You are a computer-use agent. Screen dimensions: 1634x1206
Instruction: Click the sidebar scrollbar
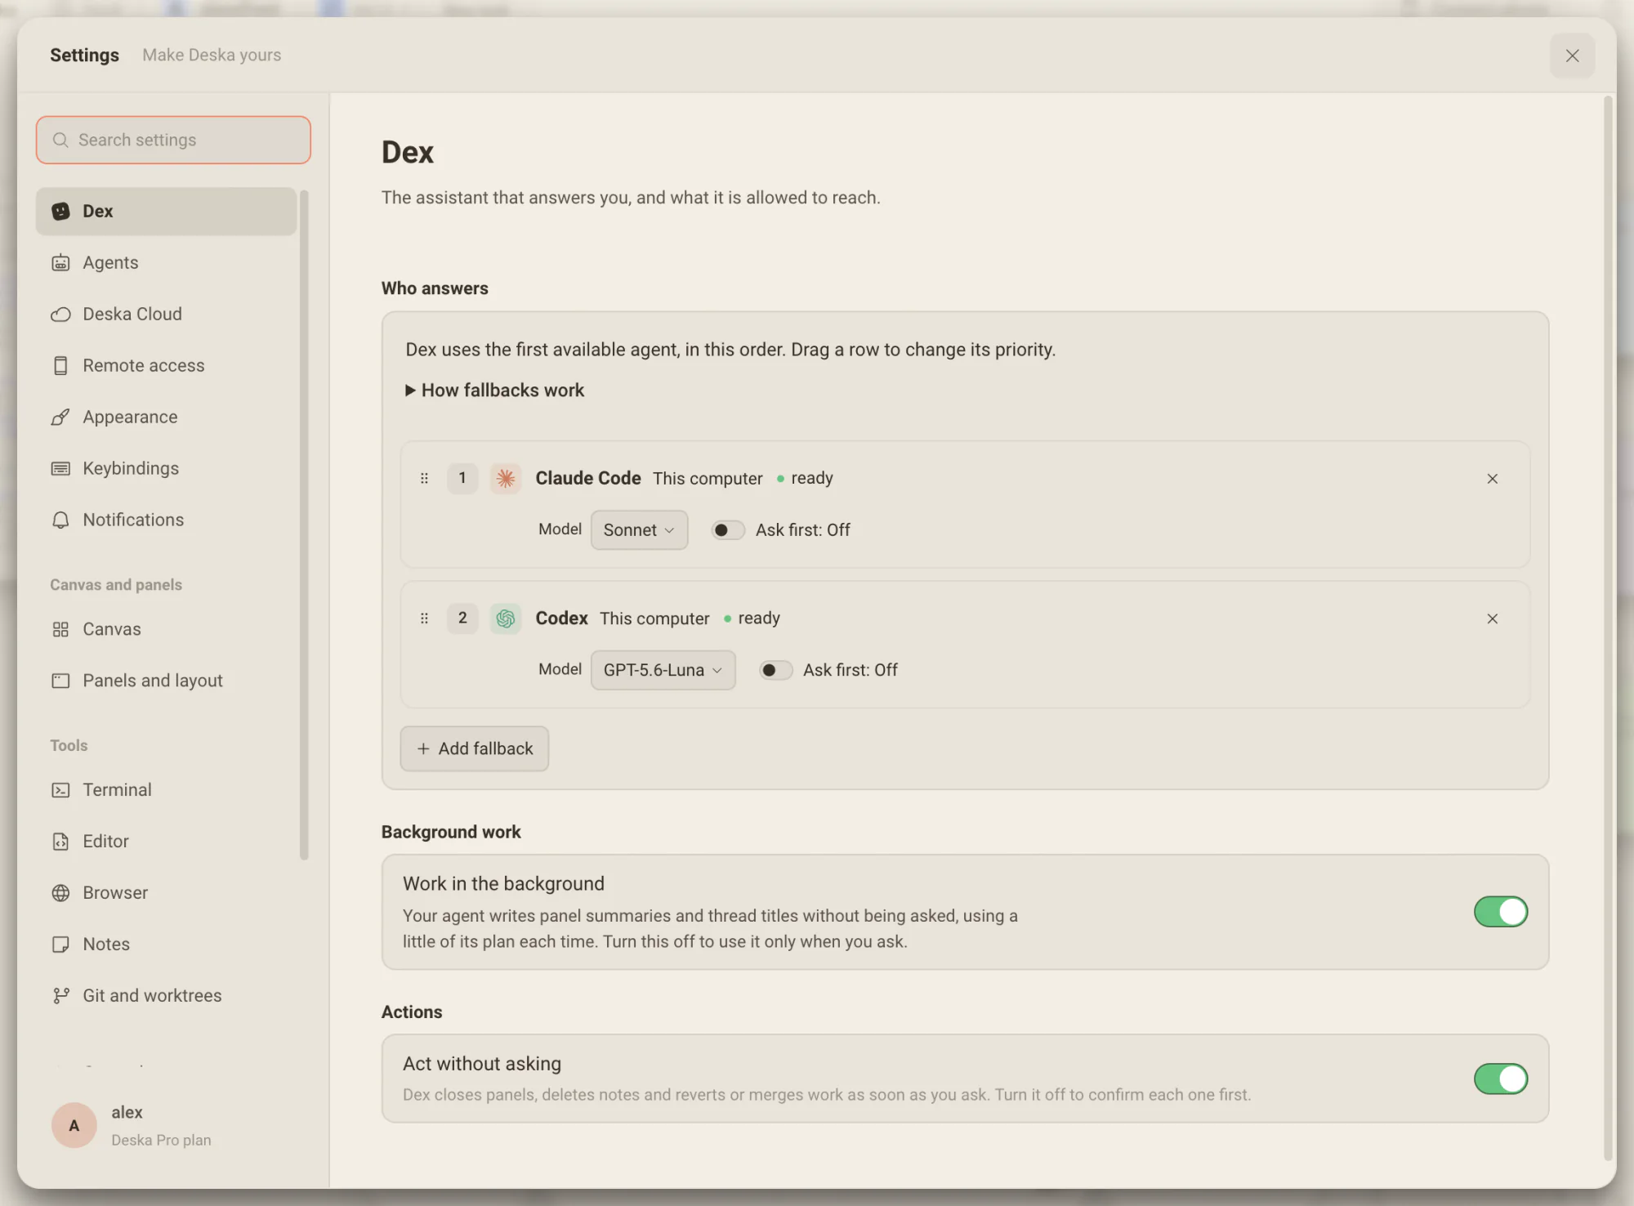click(x=304, y=525)
